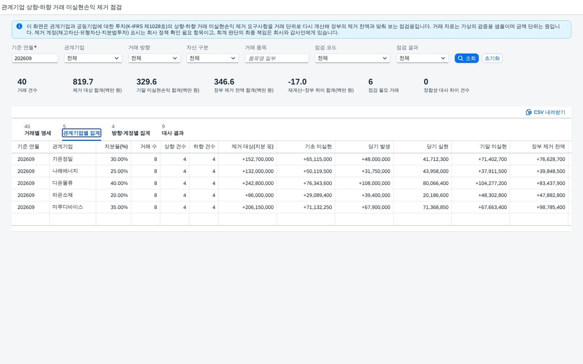Click the 지분율(%) column header
The height and width of the screenshot is (364, 583).
coord(113,146)
